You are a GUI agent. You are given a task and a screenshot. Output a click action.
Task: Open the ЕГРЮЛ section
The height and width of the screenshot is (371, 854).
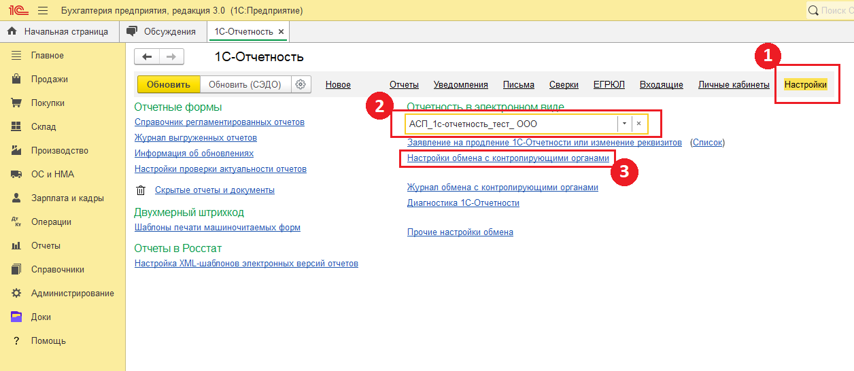pyautogui.click(x=609, y=85)
